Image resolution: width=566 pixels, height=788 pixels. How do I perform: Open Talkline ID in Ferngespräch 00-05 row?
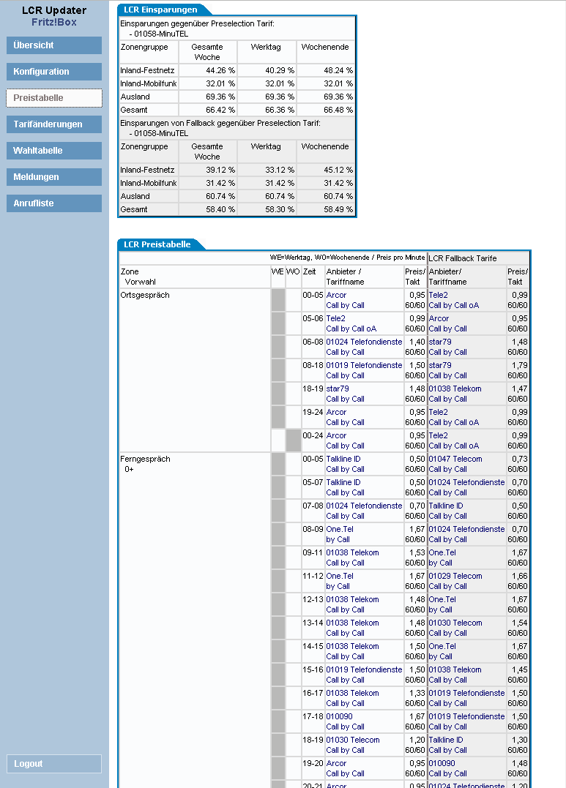pos(343,459)
